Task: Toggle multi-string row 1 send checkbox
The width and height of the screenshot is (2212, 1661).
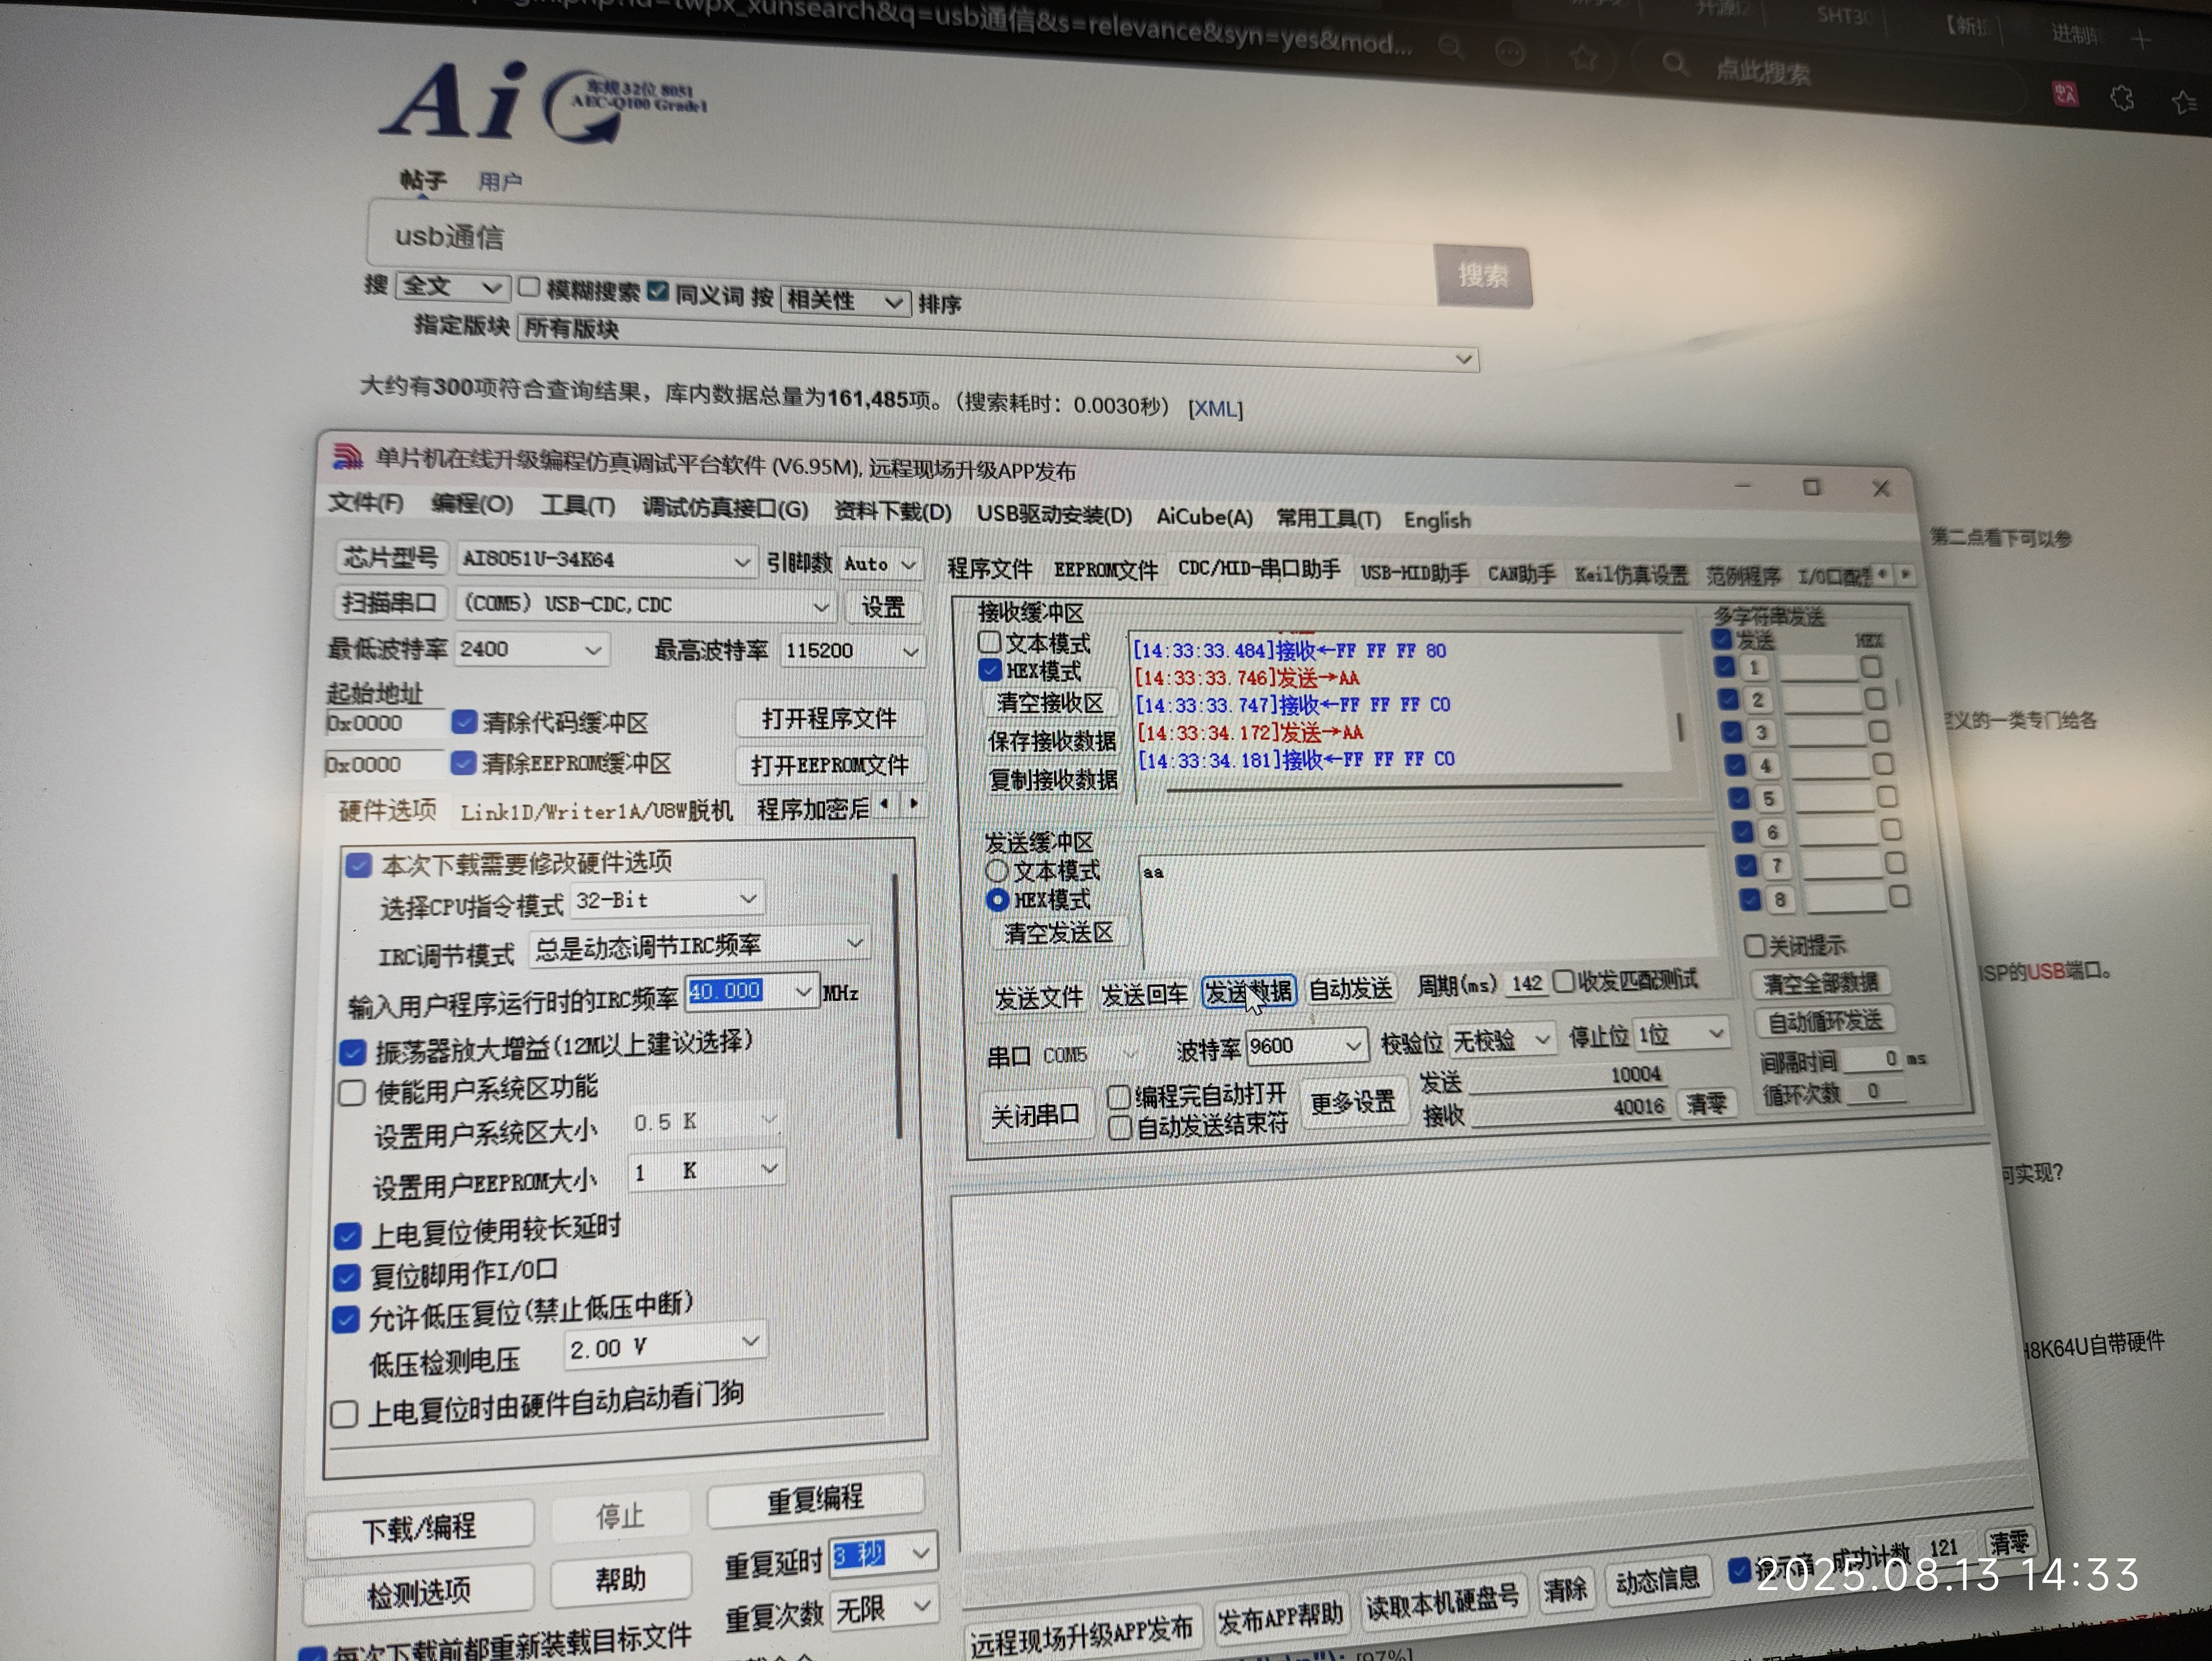Action: (x=1725, y=666)
